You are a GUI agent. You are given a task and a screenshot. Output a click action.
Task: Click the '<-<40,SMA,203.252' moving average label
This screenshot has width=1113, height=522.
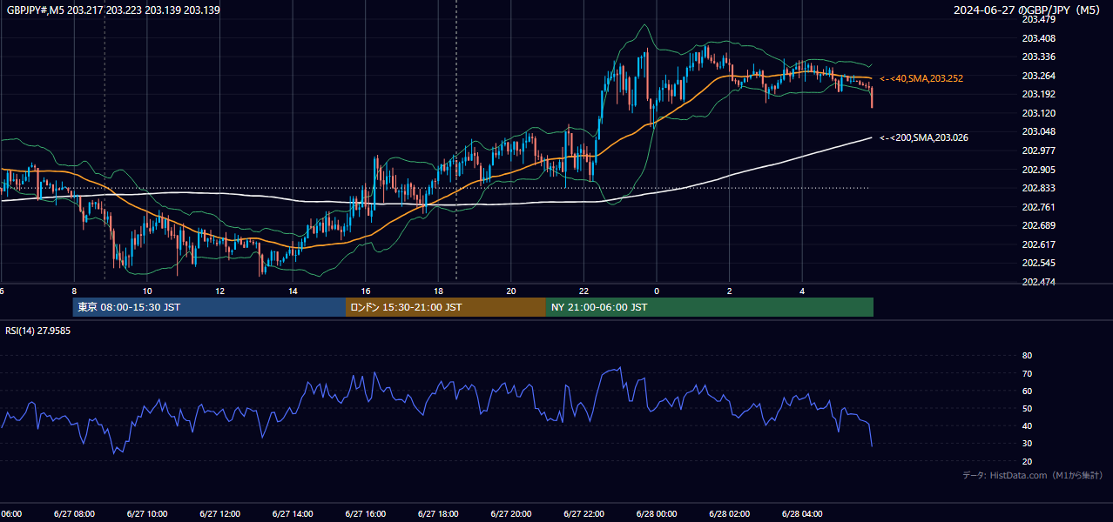click(921, 78)
